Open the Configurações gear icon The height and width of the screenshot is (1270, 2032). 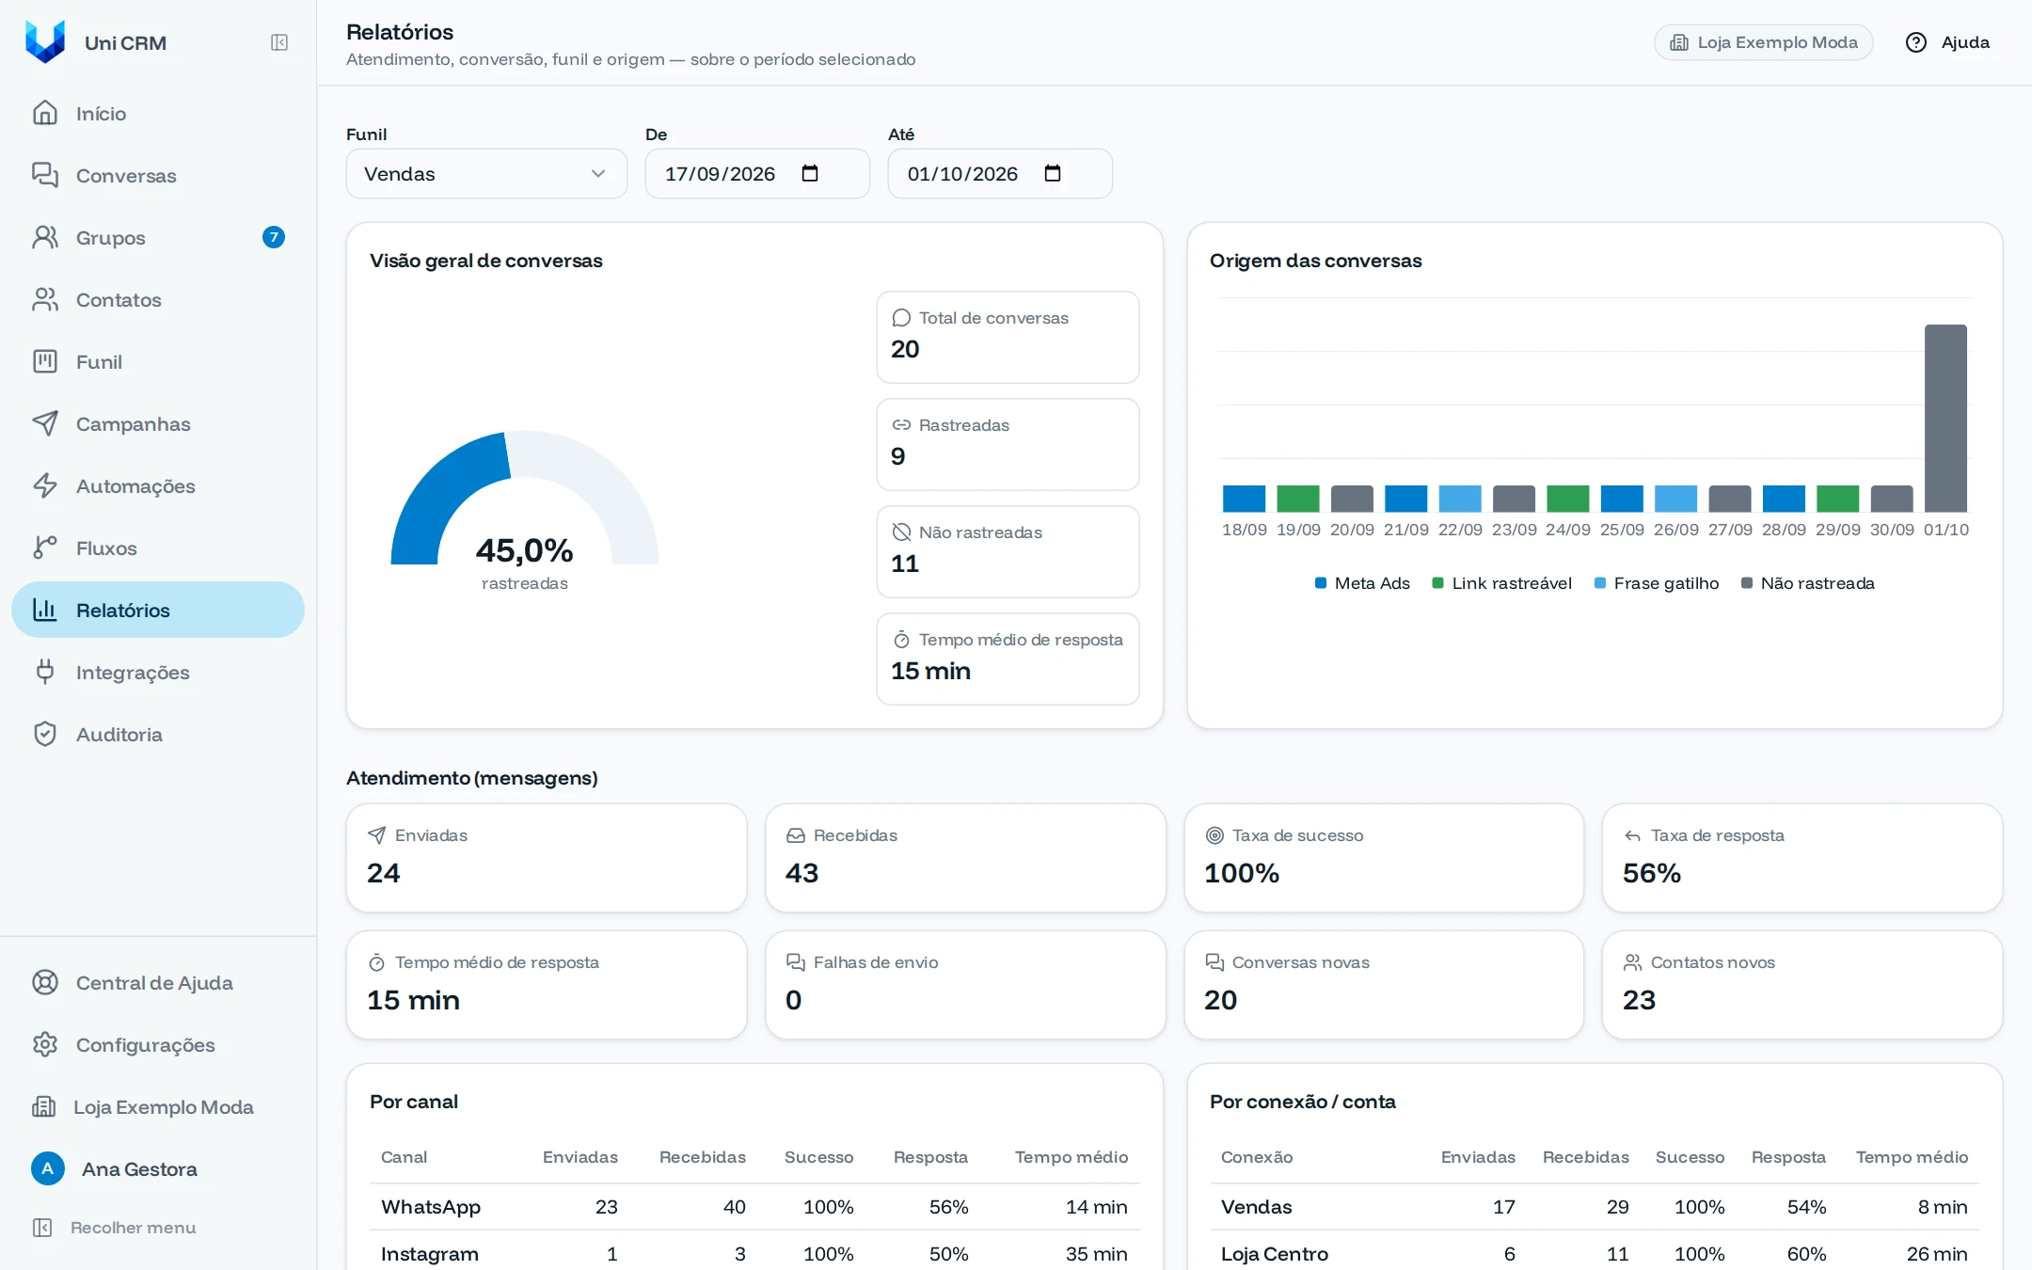45,1044
